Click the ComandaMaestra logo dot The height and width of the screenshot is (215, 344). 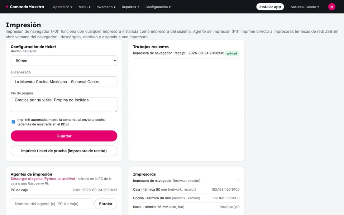click(7, 6)
